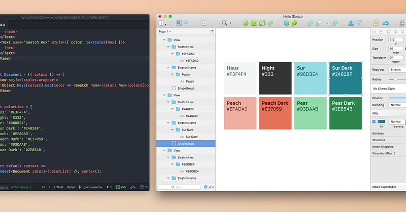
Task: Open the Page 1 dropdown
Action: pos(165,31)
